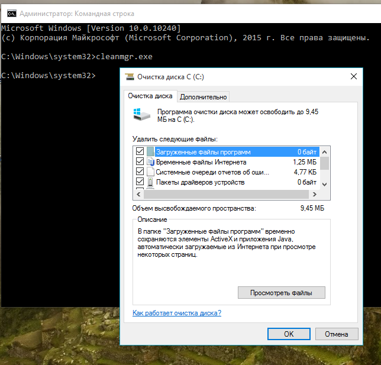
Task: Click the file list scroll up arrow
Action: tap(324, 152)
